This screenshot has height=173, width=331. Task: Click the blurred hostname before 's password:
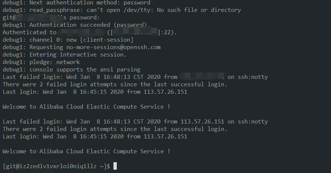(x=40, y=18)
